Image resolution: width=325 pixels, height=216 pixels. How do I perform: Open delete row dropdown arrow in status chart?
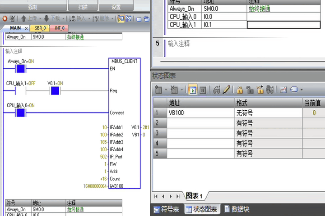pyautogui.click(x=181, y=90)
